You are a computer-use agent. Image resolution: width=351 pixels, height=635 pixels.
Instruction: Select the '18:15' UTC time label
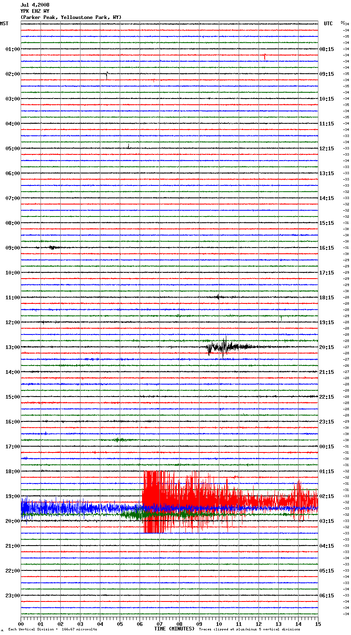point(327,298)
